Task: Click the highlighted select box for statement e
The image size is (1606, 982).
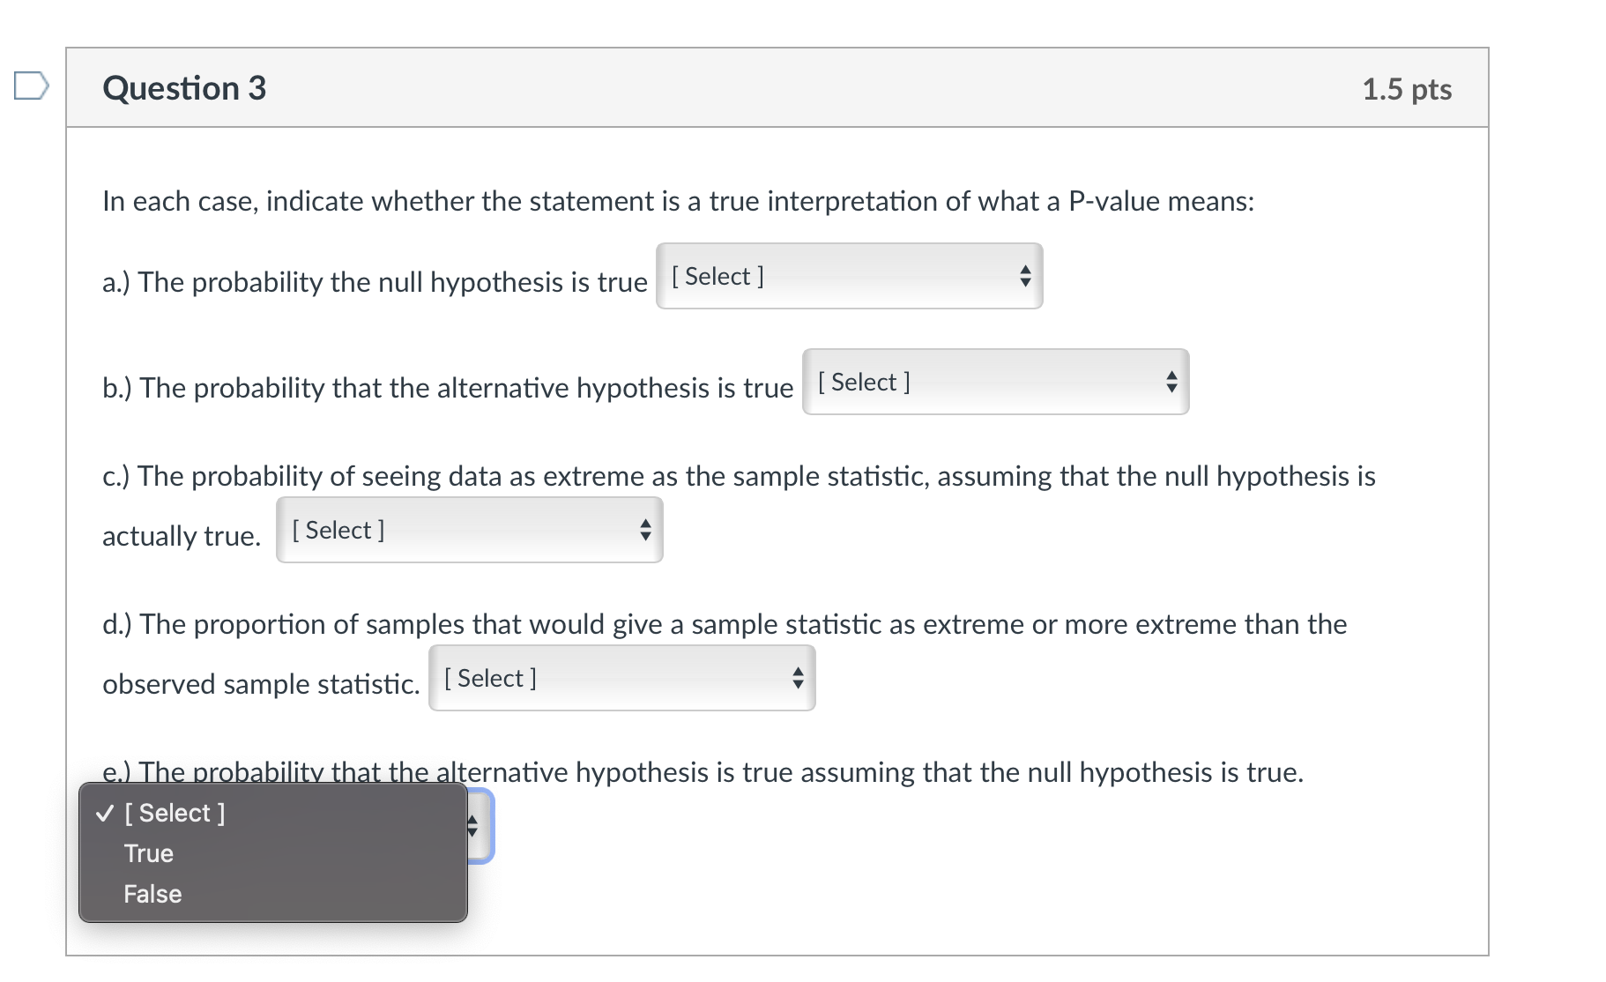Action: [480, 826]
